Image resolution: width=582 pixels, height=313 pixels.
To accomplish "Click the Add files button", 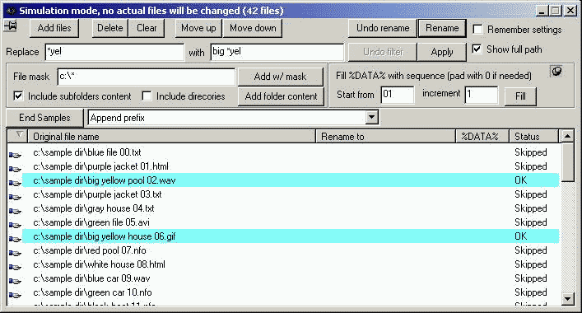I will pyautogui.click(x=54, y=28).
